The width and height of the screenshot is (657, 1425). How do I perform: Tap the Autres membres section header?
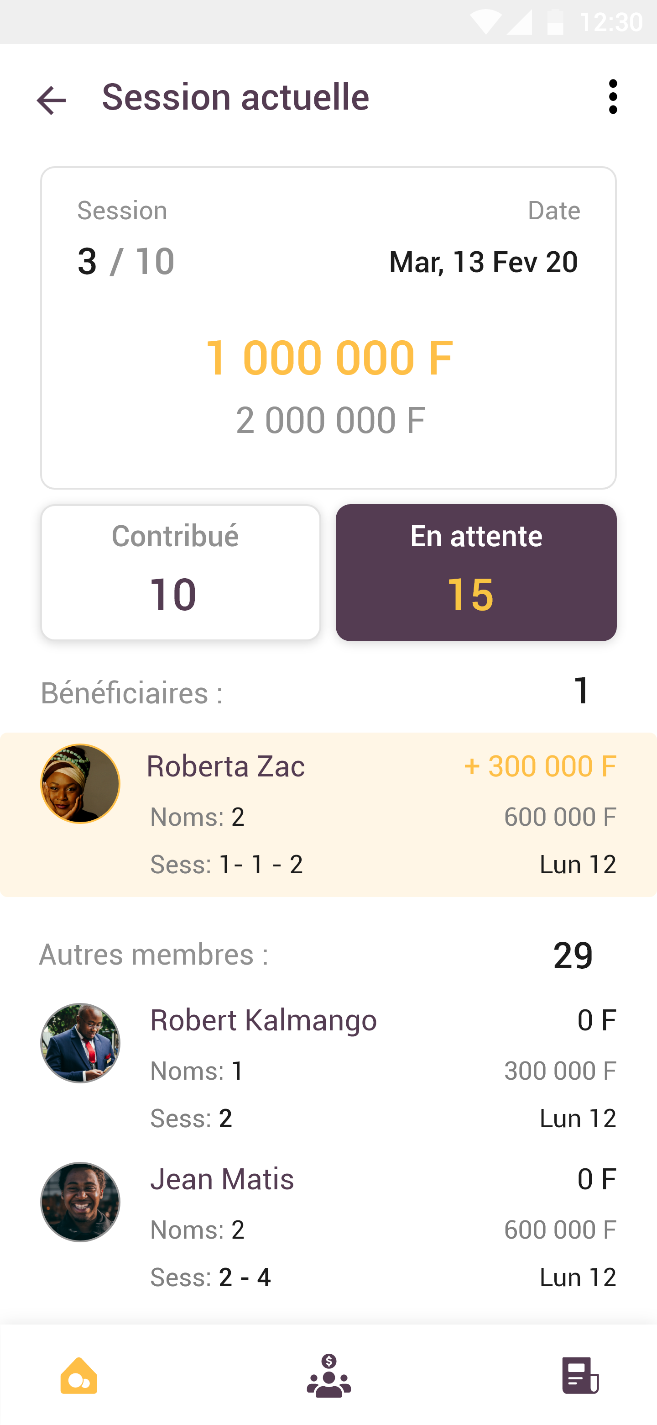(154, 954)
